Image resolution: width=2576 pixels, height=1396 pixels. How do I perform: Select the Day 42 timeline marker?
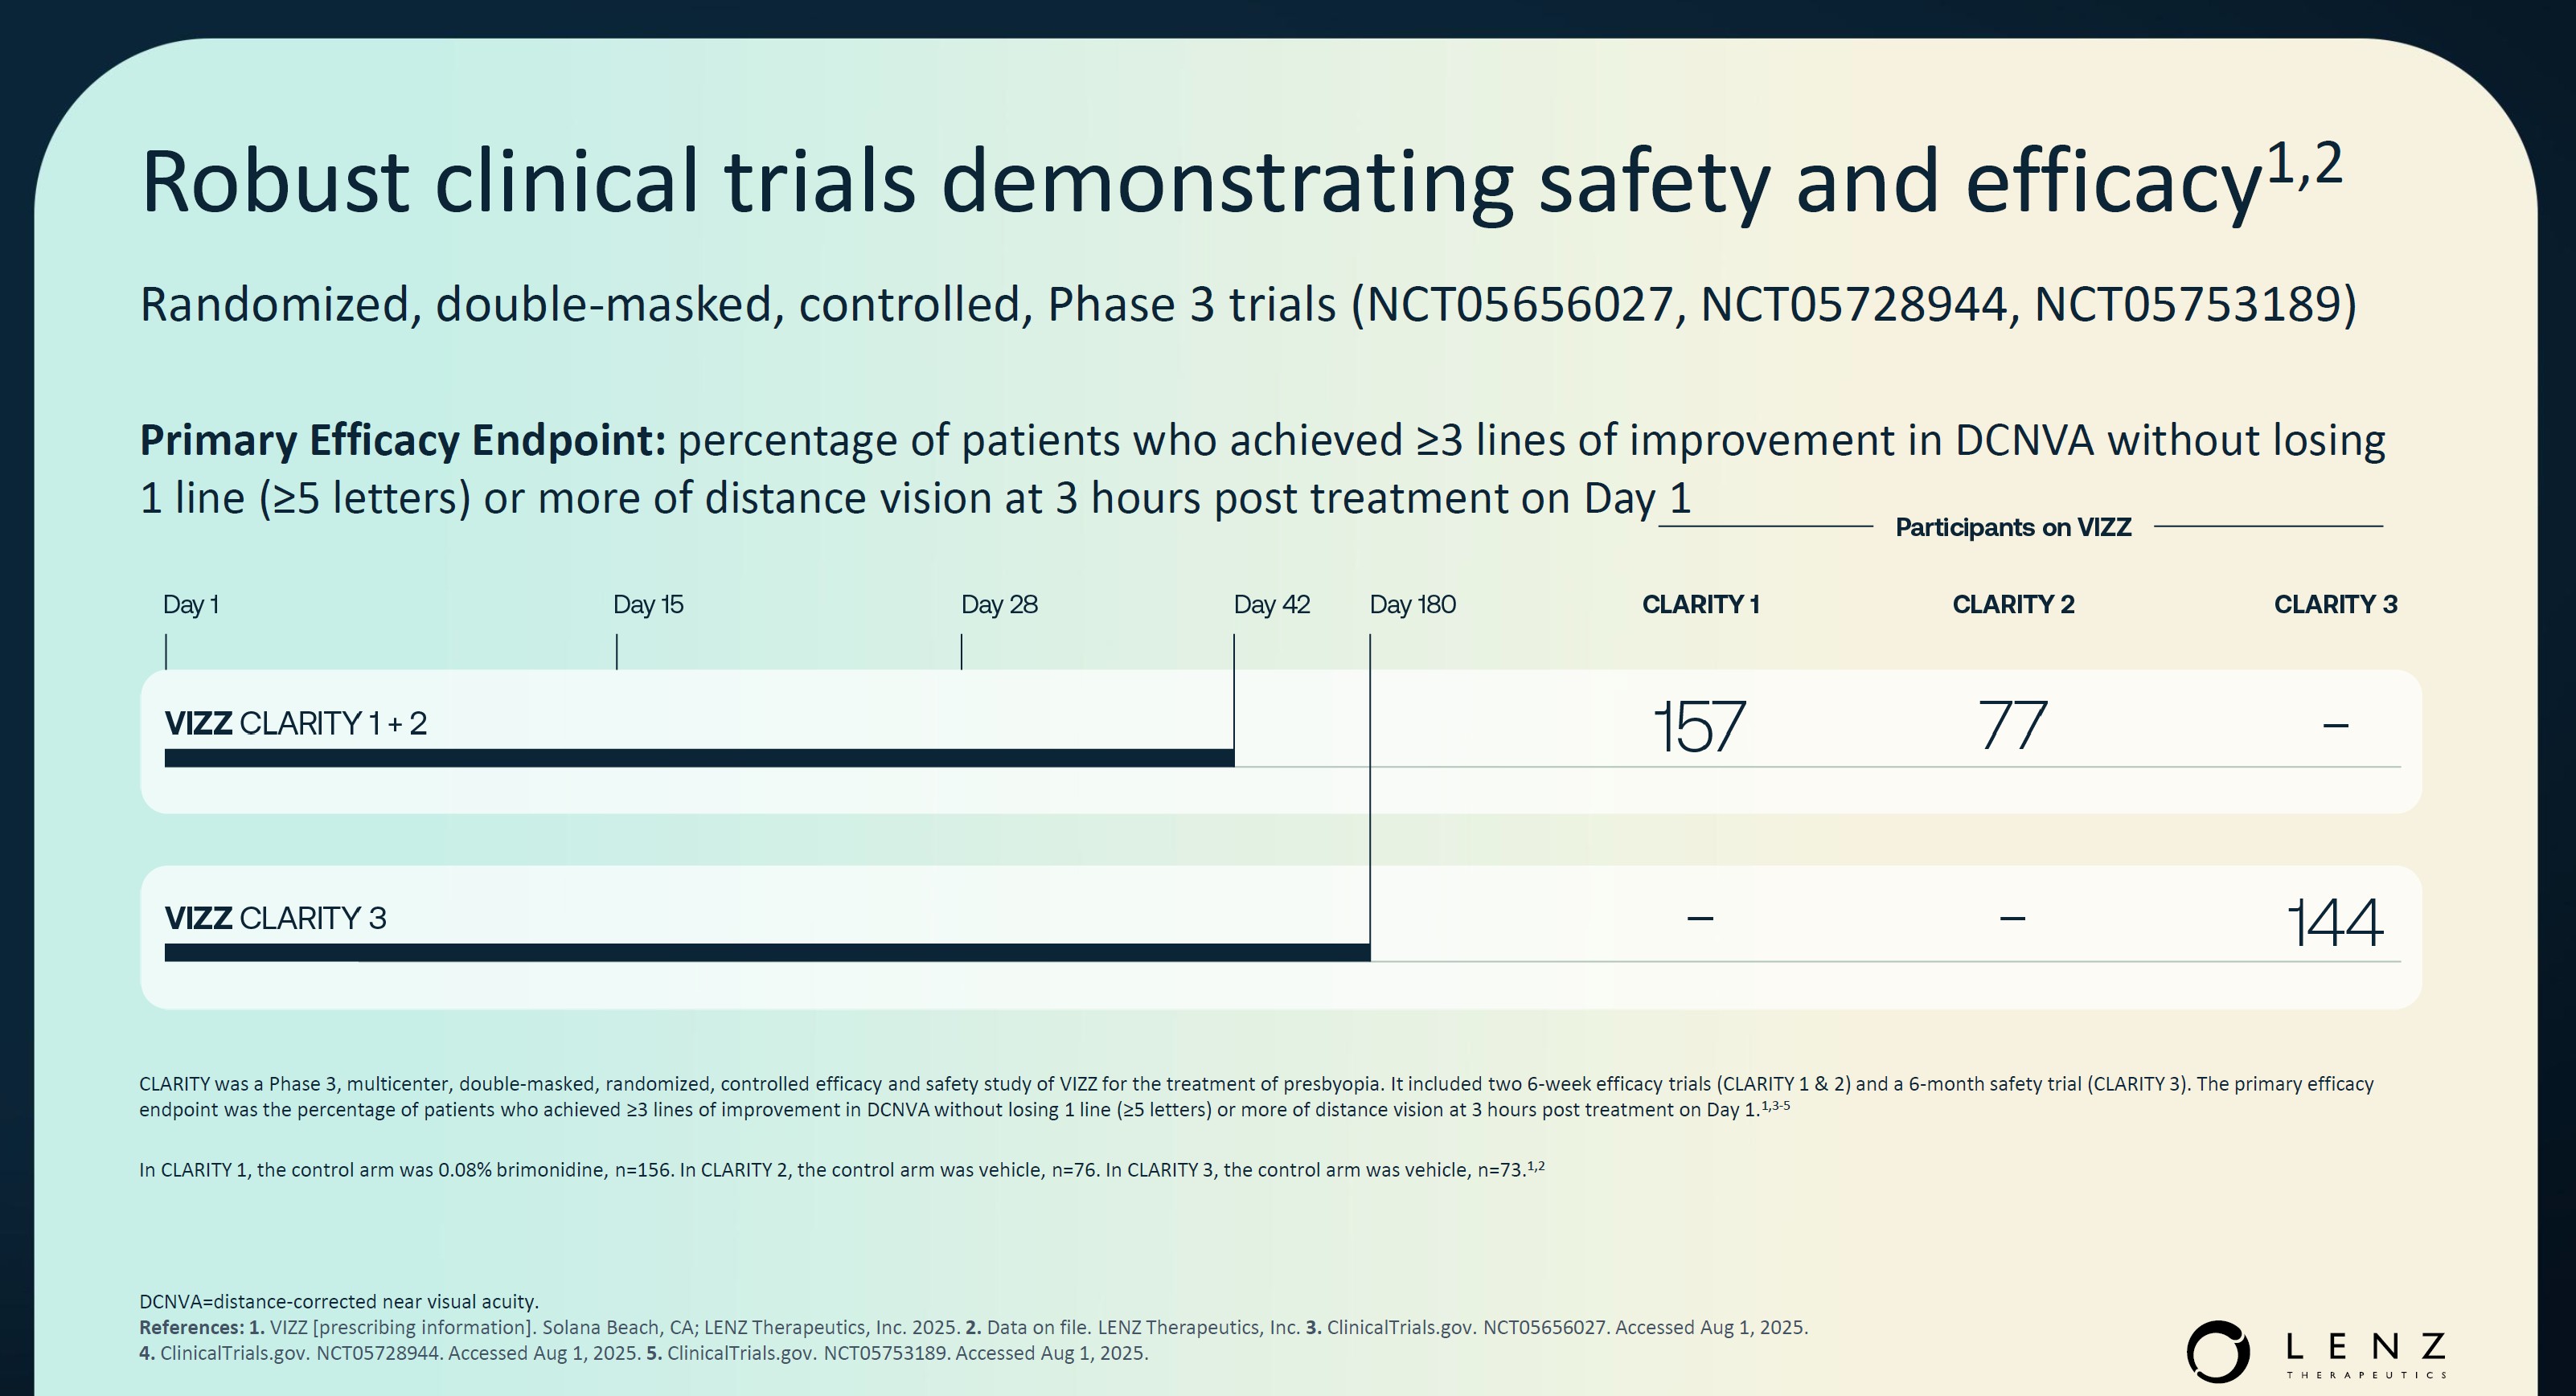pyautogui.click(x=1271, y=604)
